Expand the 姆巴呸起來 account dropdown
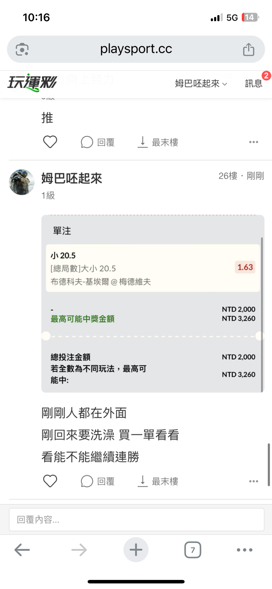 pyautogui.click(x=201, y=84)
